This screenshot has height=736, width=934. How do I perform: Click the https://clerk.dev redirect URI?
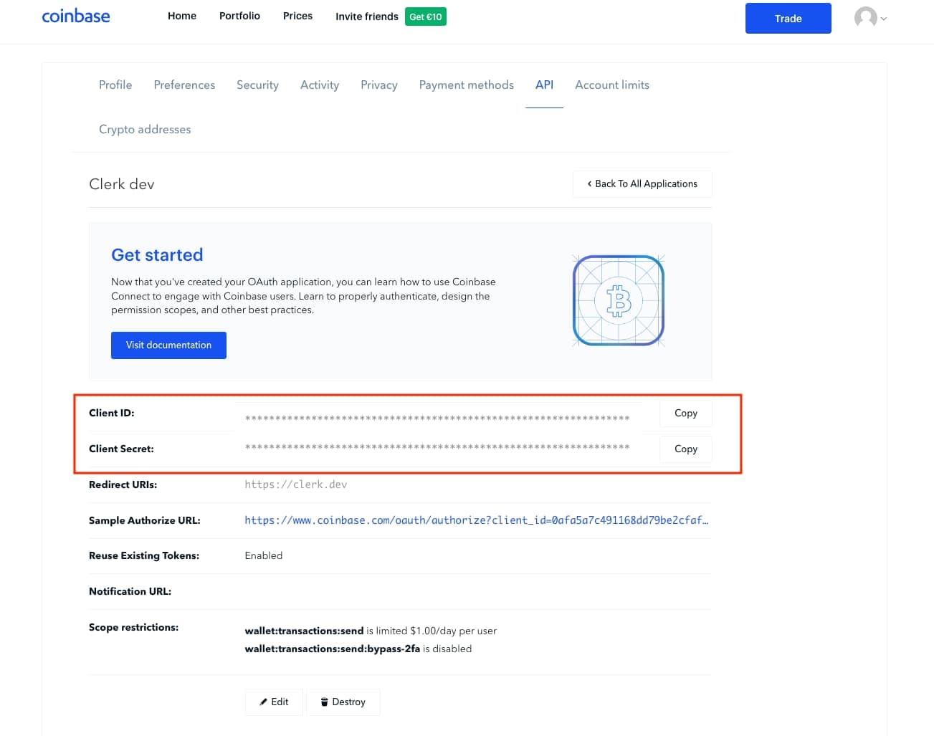(295, 484)
